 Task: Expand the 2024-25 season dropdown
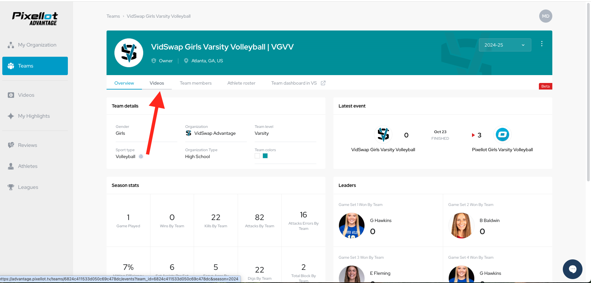[505, 45]
